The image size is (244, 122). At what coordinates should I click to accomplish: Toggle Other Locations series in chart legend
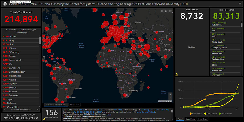[210, 114]
